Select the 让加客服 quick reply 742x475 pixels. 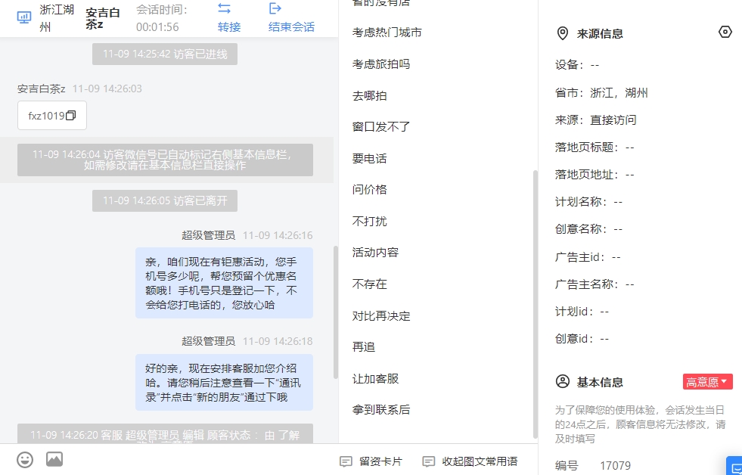tap(375, 379)
